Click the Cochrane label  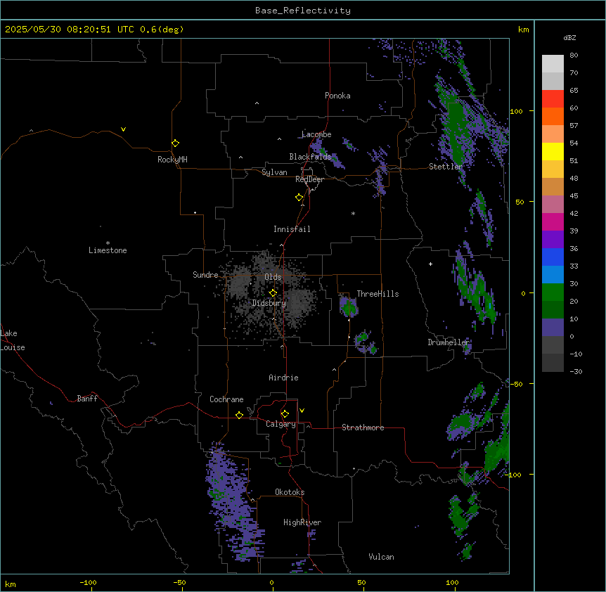(226, 399)
